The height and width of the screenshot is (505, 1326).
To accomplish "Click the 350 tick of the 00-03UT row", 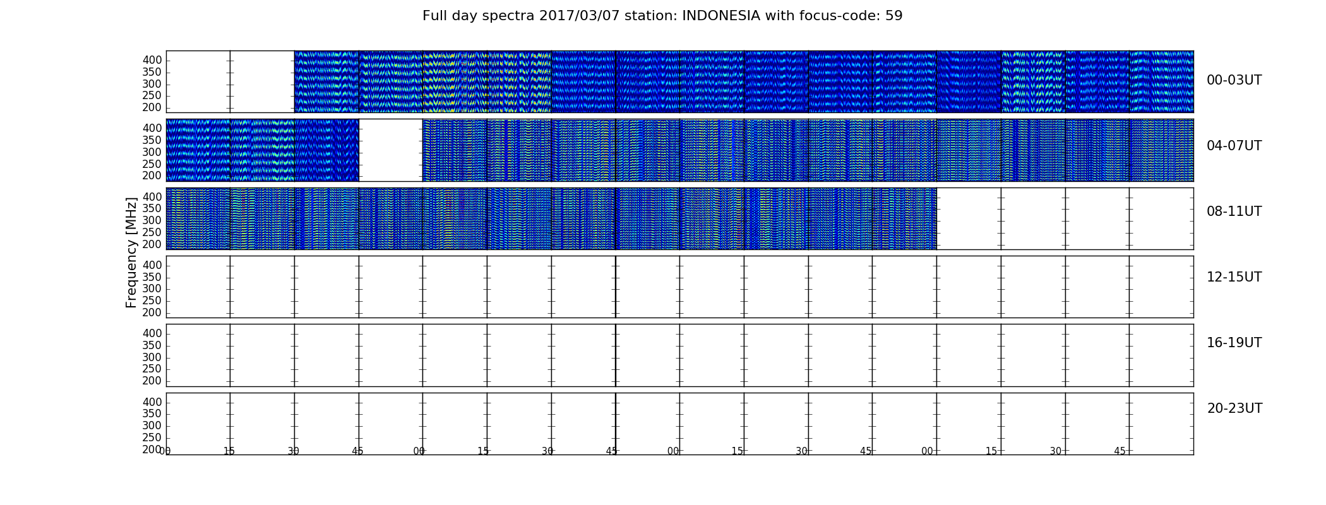I will [x=152, y=73].
